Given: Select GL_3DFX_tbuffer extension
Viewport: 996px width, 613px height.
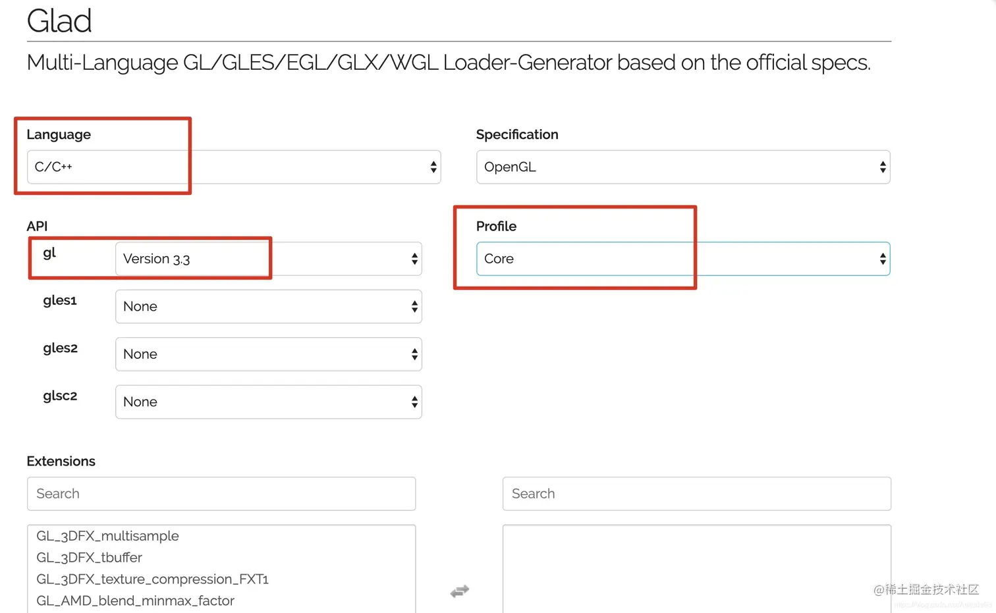Looking at the screenshot, I should (x=90, y=558).
